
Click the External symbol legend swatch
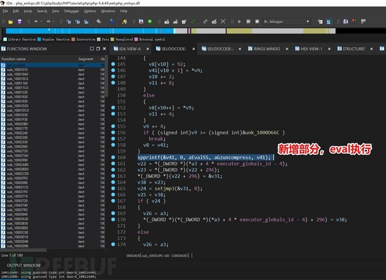click(136, 39)
